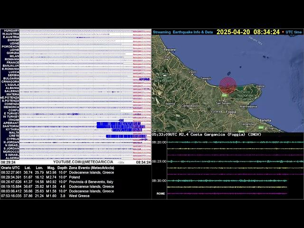Click the FRANCE station label
This screenshot has height=228, width=304.
click(13, 62)
